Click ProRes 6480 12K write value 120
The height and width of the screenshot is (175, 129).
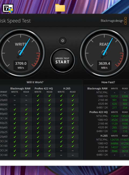(114, 131)
